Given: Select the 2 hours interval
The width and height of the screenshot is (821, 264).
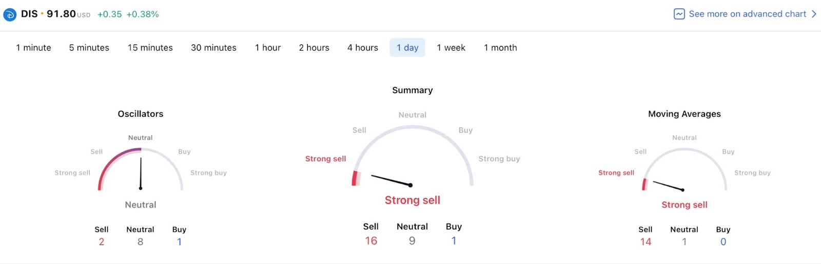Looking at the screenshot, I should click(314, 48).
